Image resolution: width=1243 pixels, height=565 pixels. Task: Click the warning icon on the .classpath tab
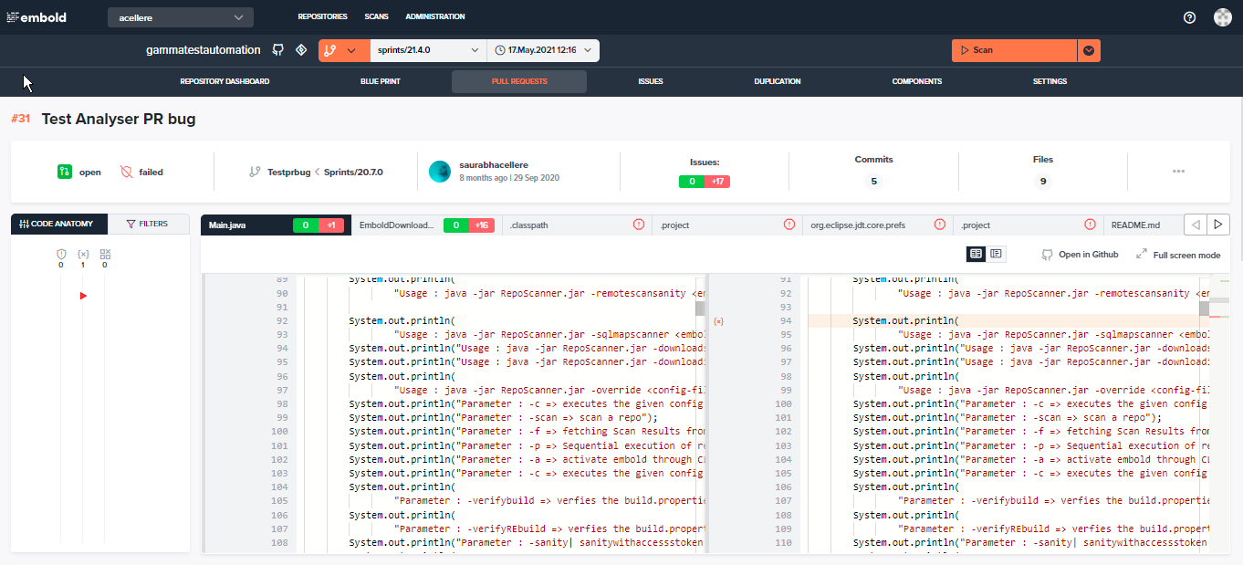(639, 225)
